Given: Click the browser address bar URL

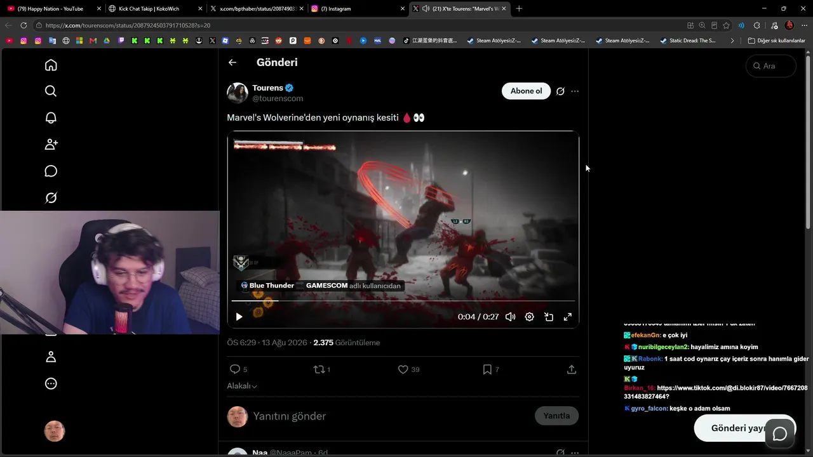Looking at the screenshot, I should (x=128, y=25).
